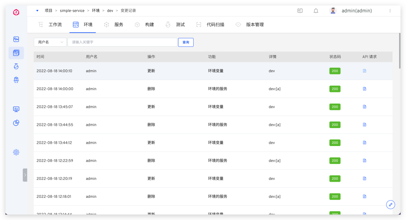Switch to the 版本管理 tab
This screenshot has width=406, height=220.
pyautogui.click(x=250, y=24)
